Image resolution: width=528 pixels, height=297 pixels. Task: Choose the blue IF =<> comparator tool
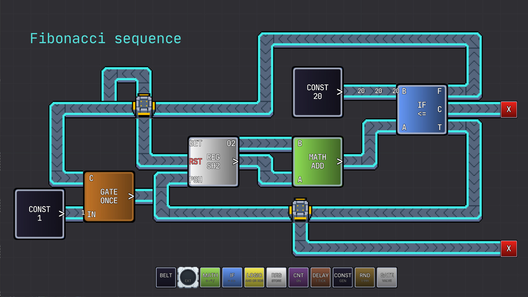(x=232, y=277)
